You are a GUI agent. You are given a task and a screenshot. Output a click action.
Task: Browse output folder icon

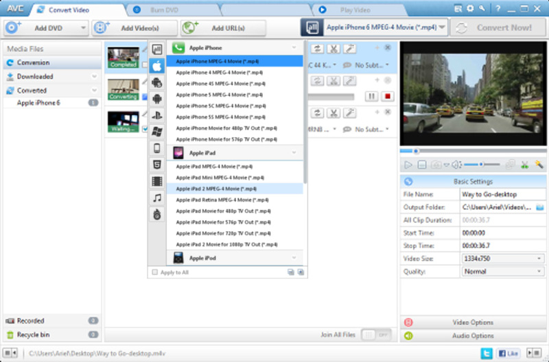[x=540, y=208]
